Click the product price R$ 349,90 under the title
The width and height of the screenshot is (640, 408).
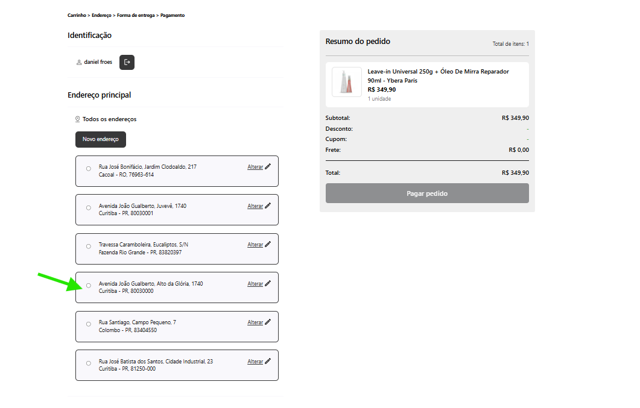(382, 90)
